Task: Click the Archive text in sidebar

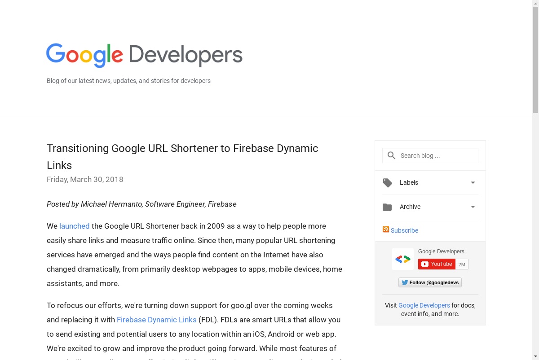Action: point(410,207)
